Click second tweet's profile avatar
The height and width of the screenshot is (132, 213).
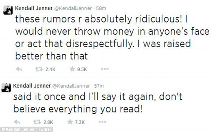pyautogui.click(x=6, y=88)
